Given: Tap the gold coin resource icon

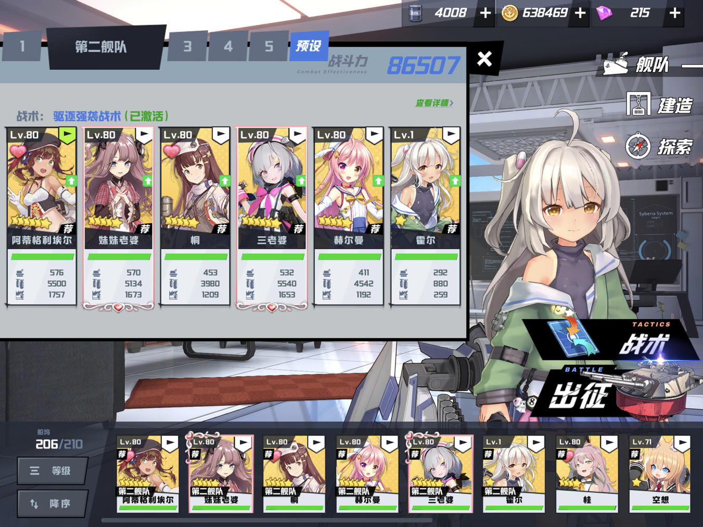Looking at the screenshot, I should tap(509, 13).
